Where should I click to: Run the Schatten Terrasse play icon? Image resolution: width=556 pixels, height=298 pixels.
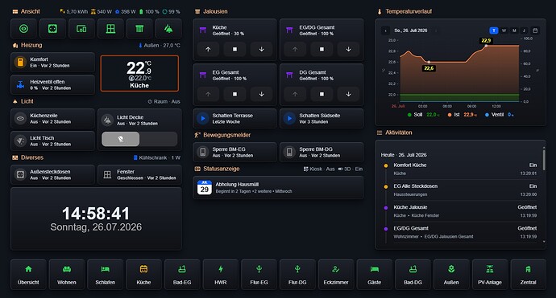[203, 118]
